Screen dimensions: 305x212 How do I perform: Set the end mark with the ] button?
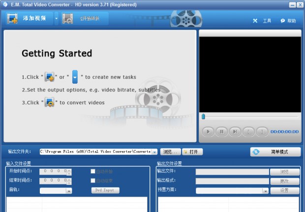tap(262, 131)
